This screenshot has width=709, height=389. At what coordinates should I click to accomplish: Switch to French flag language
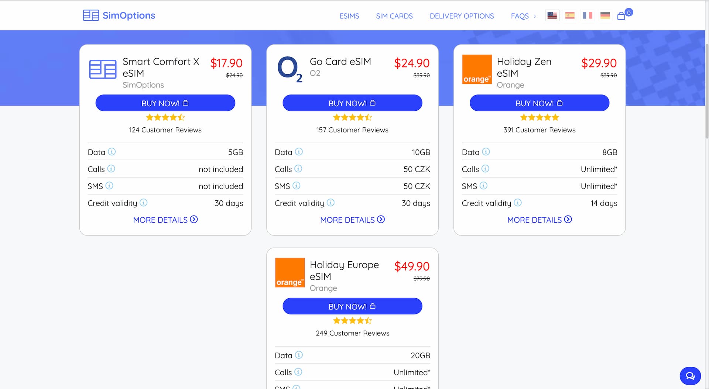[588, 16]
